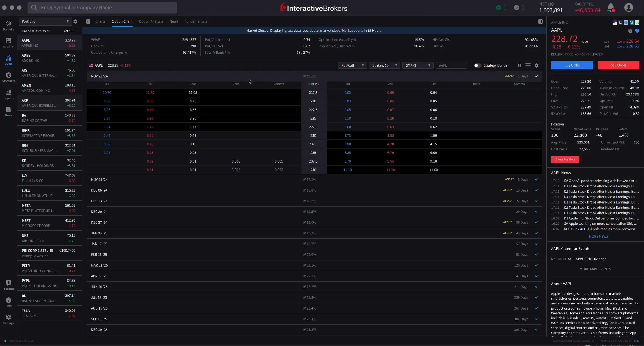644x346 pixels.
Task: Expand the DEC 06 '24 expiry row
Action: (536, 190)
